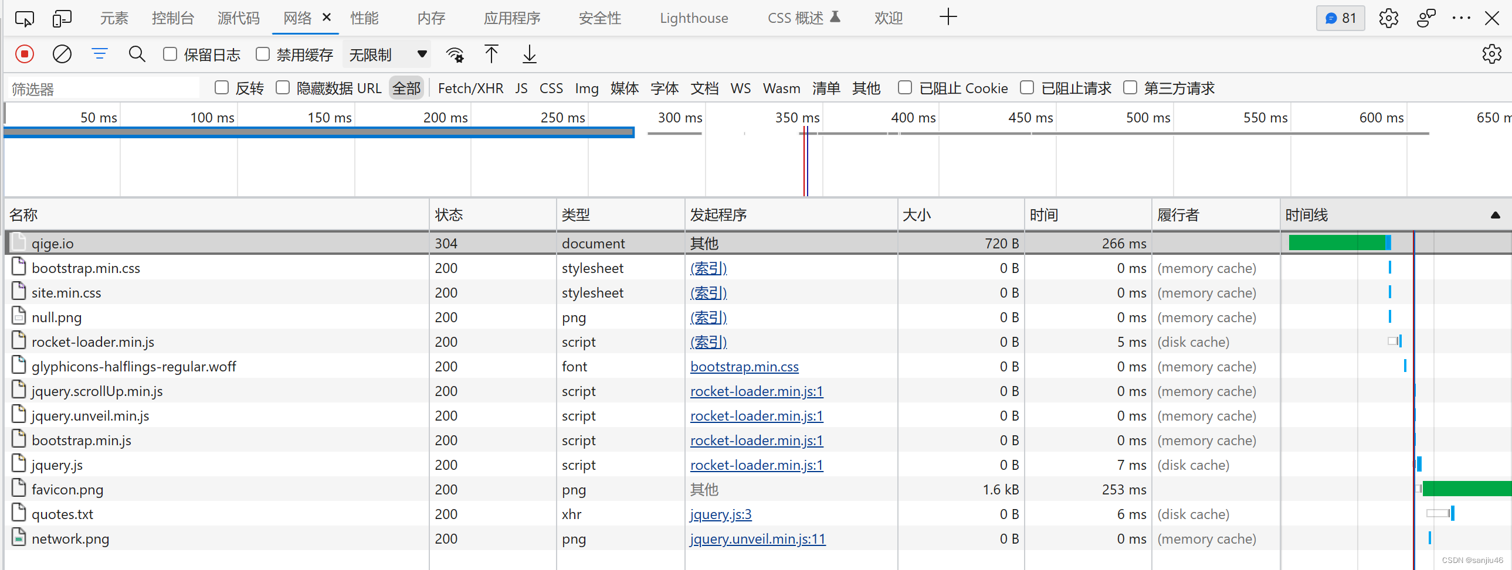Open the Lighthouse tab
This screenshot has width=1512, height=570.
[x=694, y=18]
